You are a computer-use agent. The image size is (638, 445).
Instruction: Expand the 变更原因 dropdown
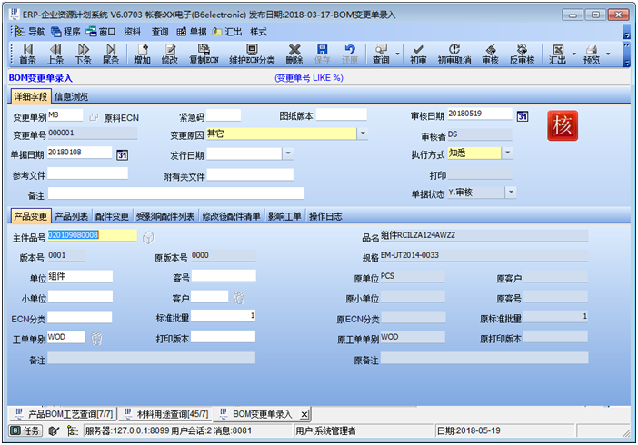click(x=363, y=133)
